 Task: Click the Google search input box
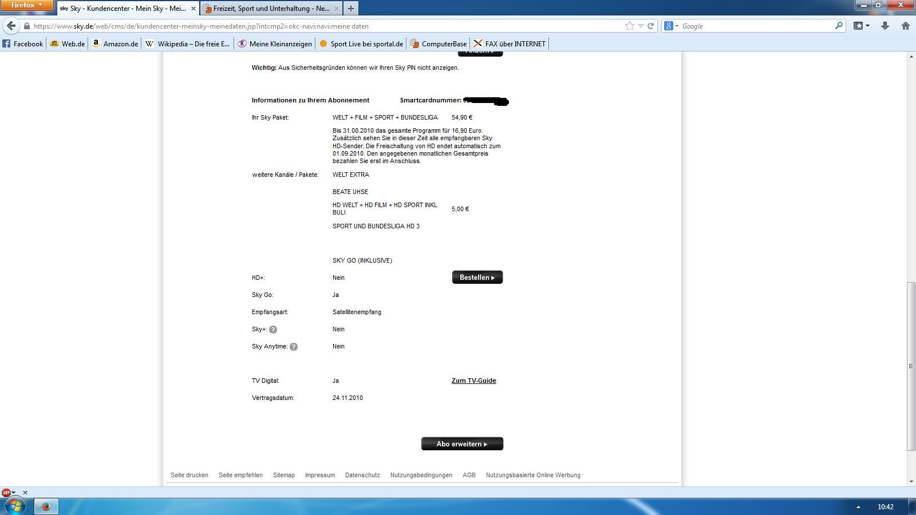click(x=756, y=26)
